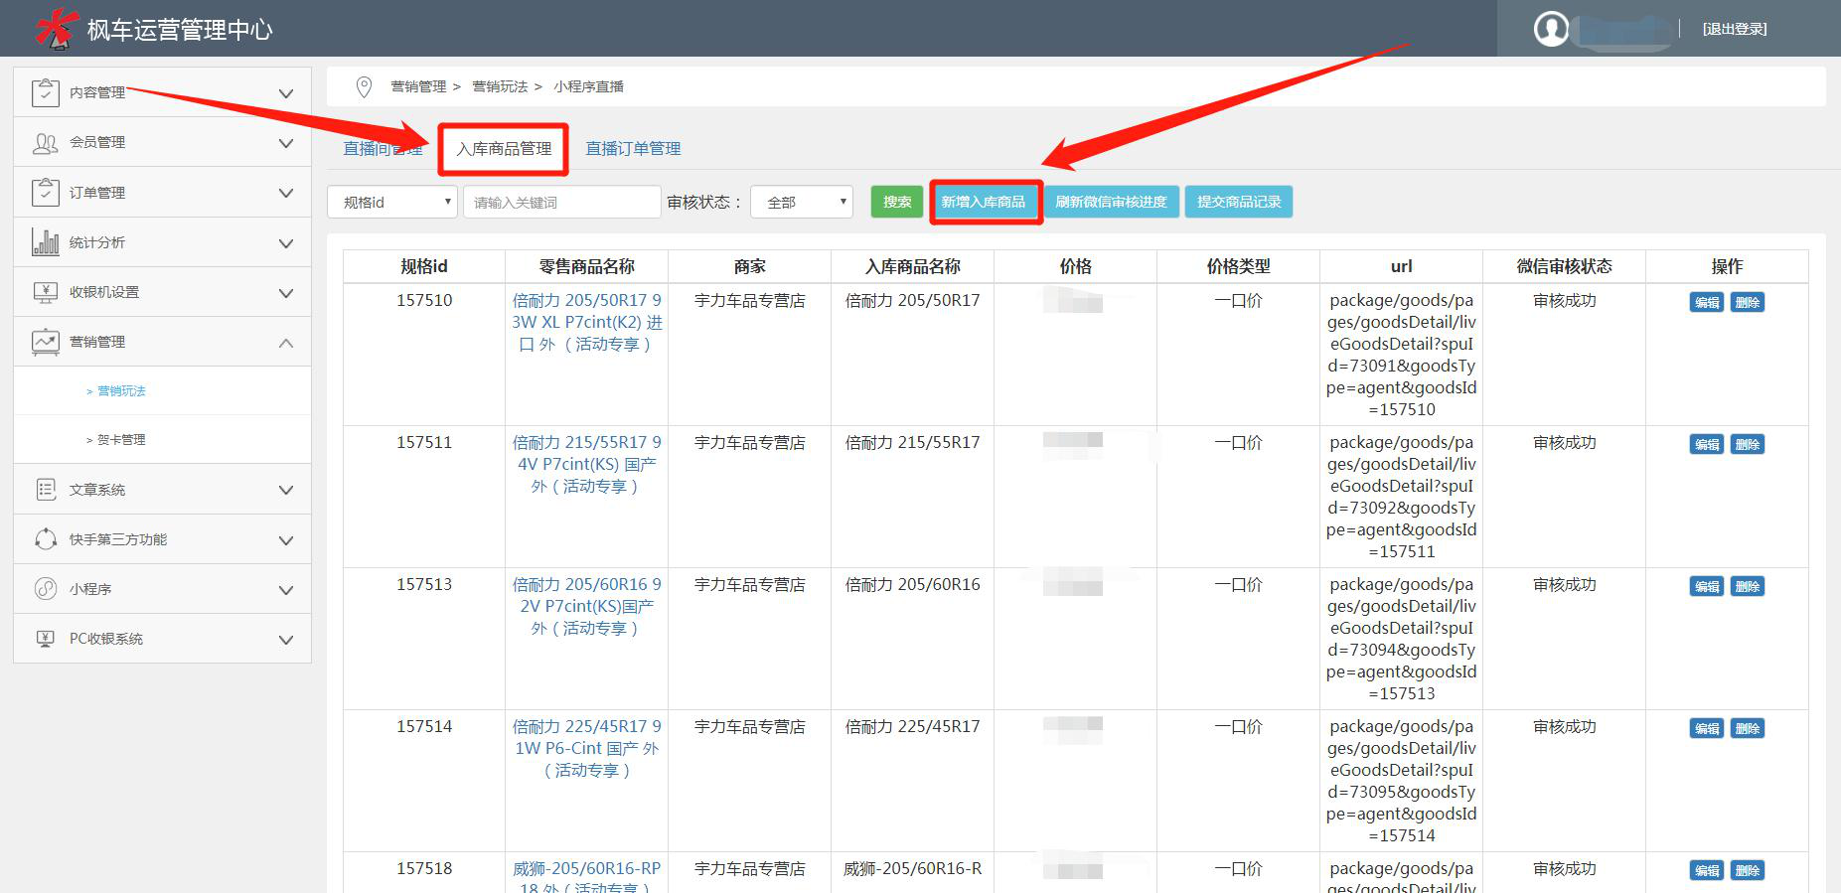Click the 统计分析 chart icon
Screen dimensions: 1841x893
point(45,241)
